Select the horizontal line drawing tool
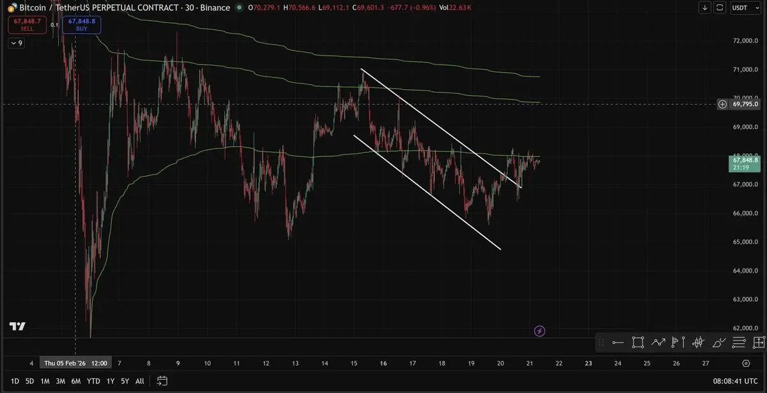 tap(617, 343)
